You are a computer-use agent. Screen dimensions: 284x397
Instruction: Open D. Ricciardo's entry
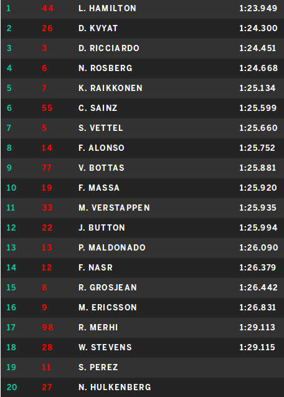coord(142,48)
